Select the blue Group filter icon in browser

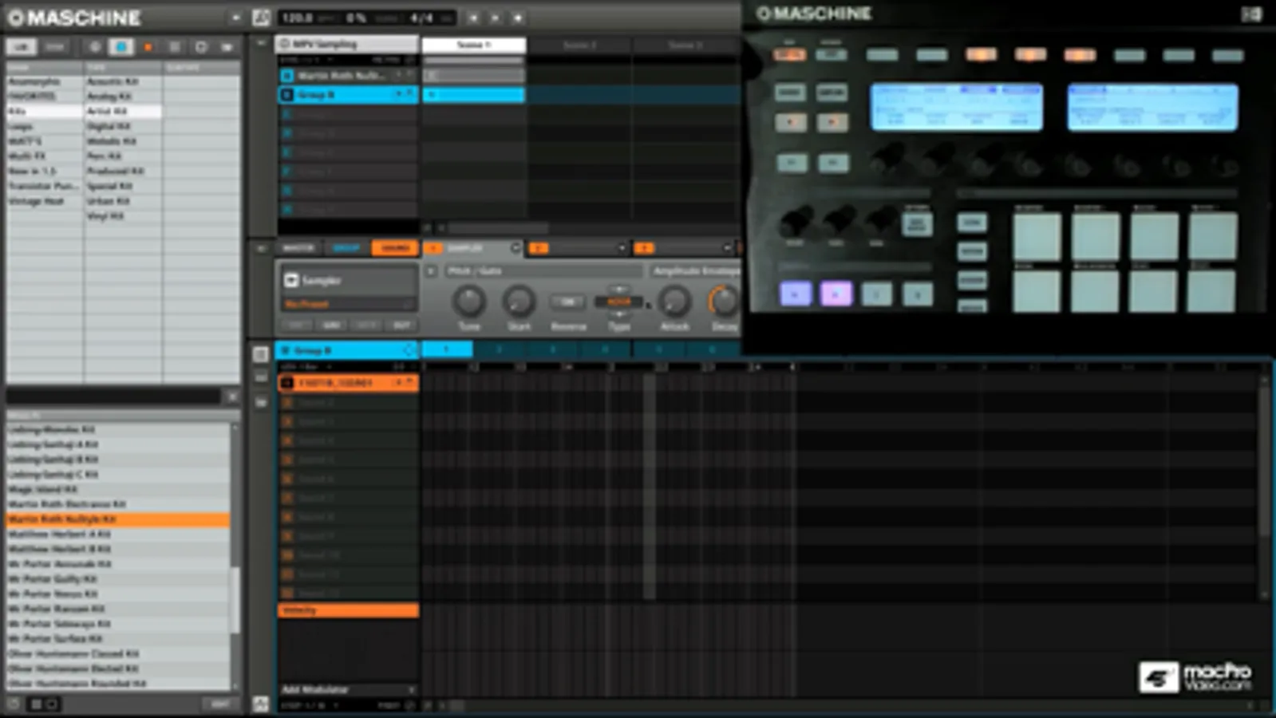[121, 47]
